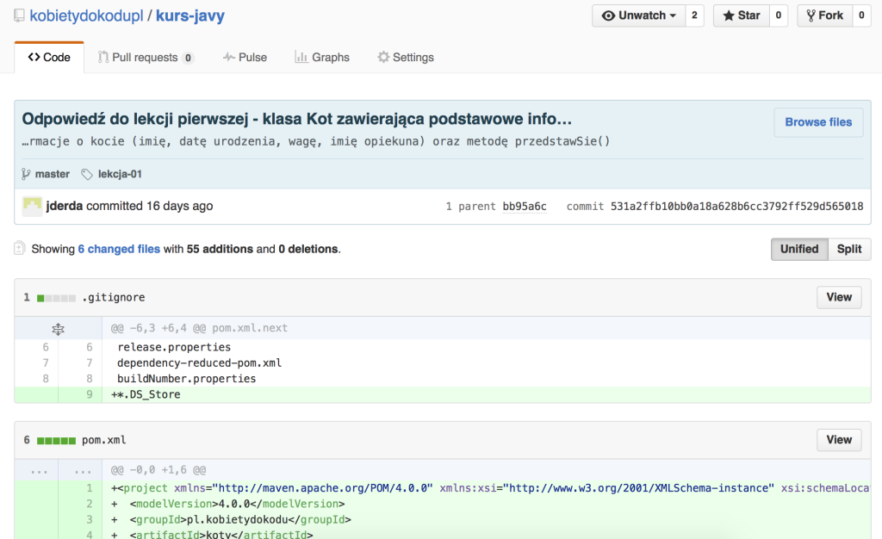Open jderda's profile link

click(64, 207)
